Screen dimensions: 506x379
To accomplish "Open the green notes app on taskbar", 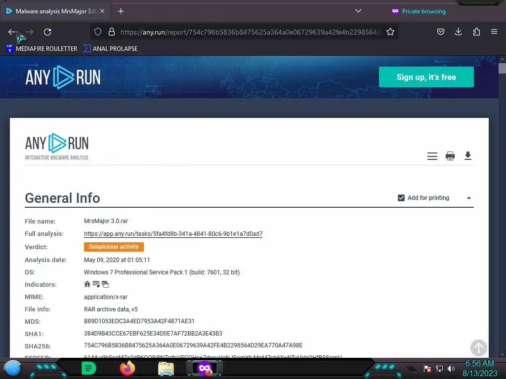I will coord(89,368).
